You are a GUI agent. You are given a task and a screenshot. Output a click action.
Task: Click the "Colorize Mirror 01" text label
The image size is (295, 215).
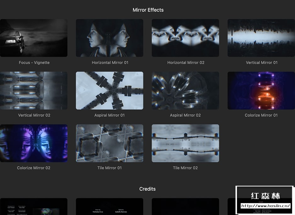[x=261, y=115]
